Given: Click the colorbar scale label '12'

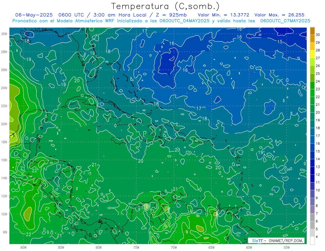Looking at the screenshot, I should [318, 175].
